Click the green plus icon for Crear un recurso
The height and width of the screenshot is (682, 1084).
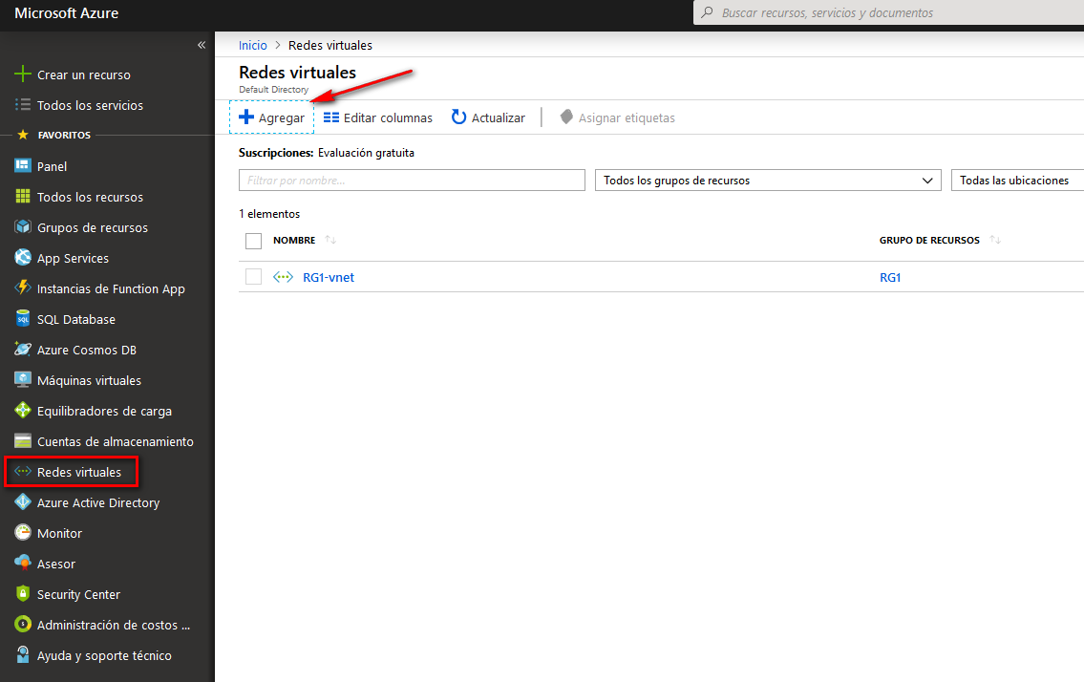point(23,74)
